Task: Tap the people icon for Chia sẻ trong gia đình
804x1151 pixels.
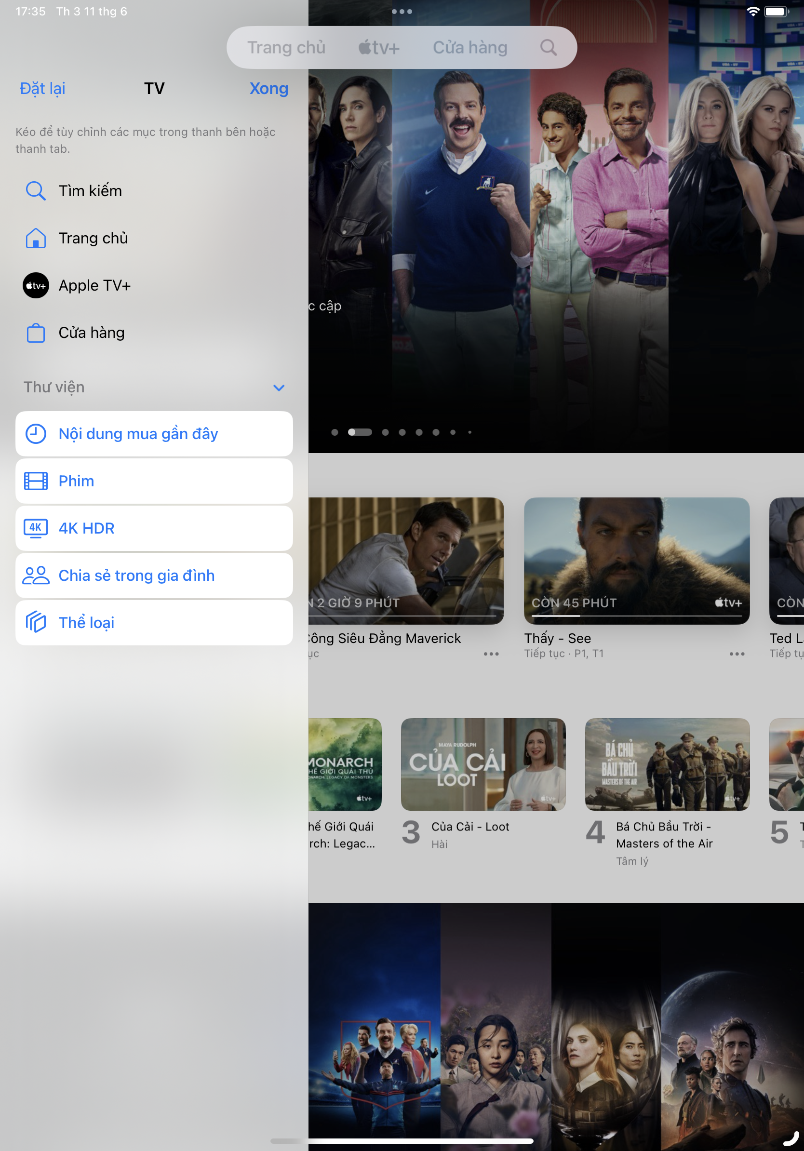Action: click(36, 575)
